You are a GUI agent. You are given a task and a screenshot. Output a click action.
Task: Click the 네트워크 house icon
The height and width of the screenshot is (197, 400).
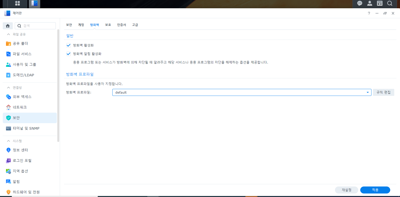(x=8, y=107)
